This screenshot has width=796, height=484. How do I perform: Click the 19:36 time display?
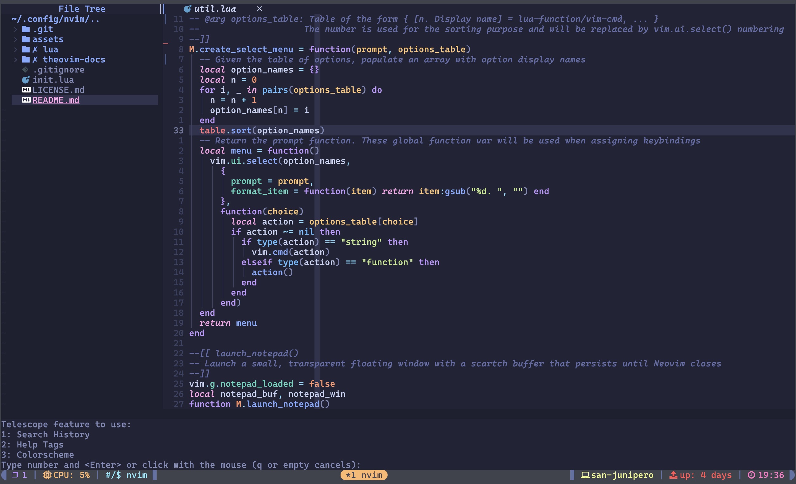[x=771, y=475]
